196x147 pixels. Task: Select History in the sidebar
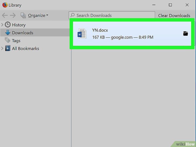(19, 25)
